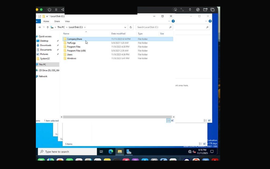Expand the ribbon with the chevron
Screen dimensions: 270x169
point(169,21)
